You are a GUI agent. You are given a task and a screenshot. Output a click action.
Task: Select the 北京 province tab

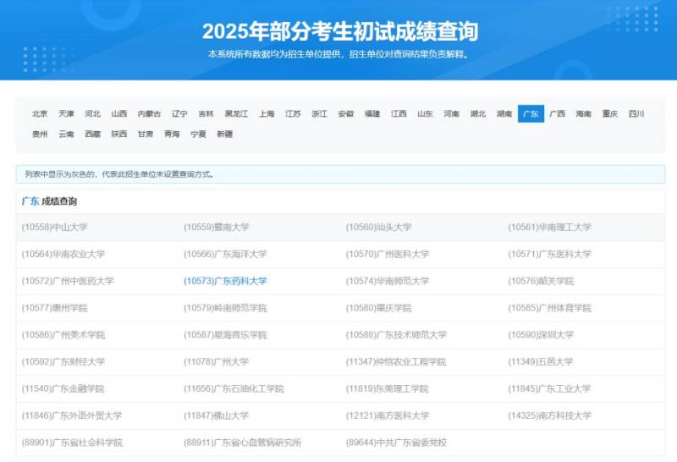pyautogui.click(x=40, y=113)
